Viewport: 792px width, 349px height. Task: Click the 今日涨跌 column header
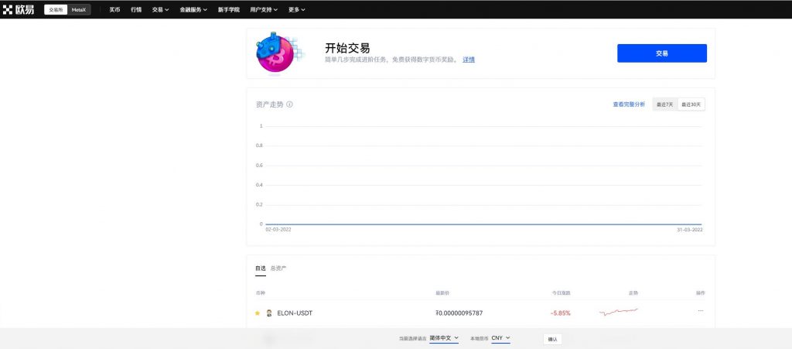(562, 293)
